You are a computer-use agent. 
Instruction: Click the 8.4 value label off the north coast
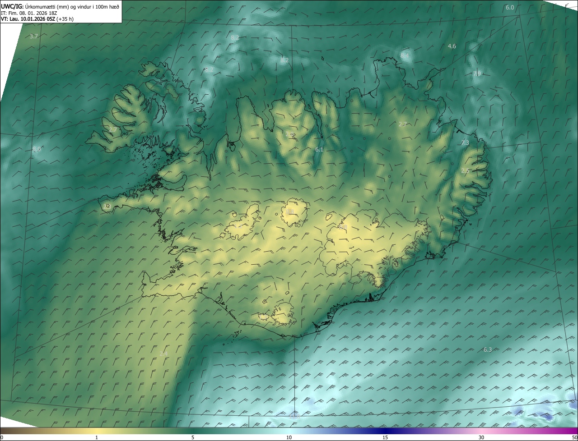click(x=405, y=55)
